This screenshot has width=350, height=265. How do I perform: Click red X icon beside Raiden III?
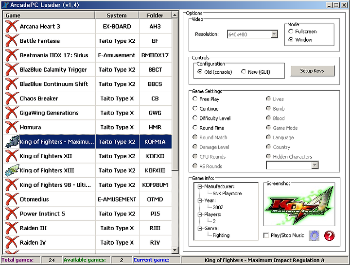tap(12, 228)
